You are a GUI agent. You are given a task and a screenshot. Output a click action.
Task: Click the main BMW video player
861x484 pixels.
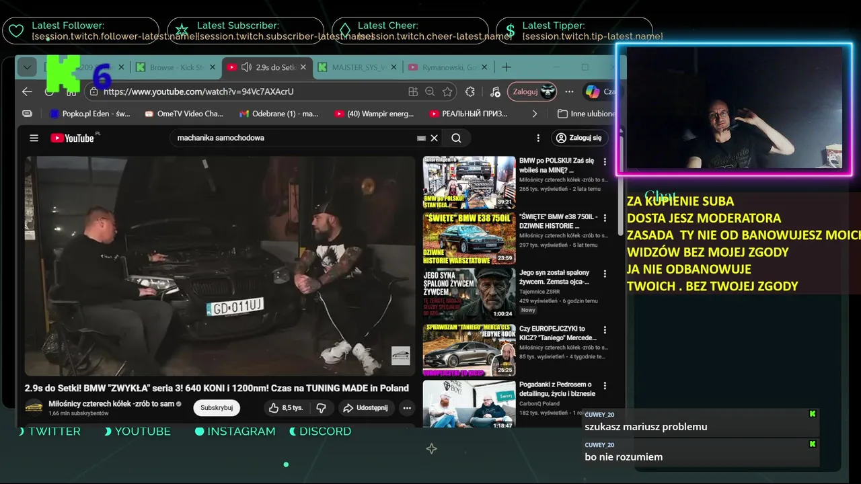pos(220,266)
